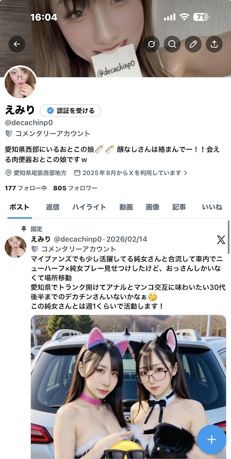
Task: Tap the blue compose plus button
Action: click(x=211, y=439)
